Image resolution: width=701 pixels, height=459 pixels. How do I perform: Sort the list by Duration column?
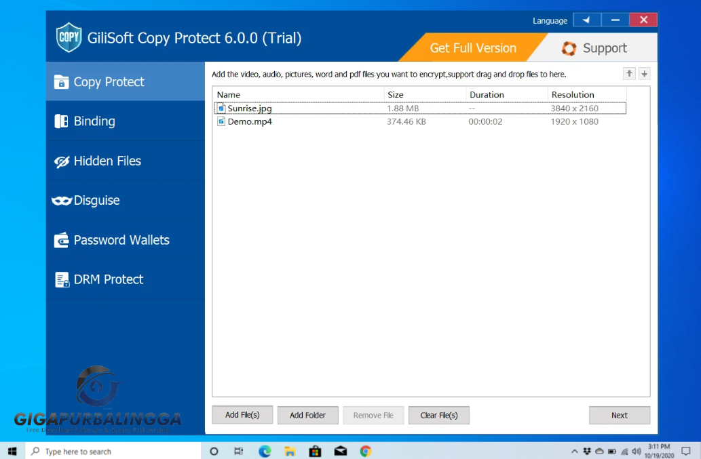pos(507,95)
